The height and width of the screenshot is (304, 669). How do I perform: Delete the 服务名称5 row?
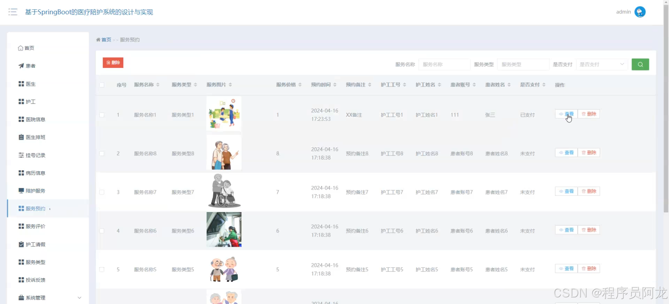[x=589, y=268]
